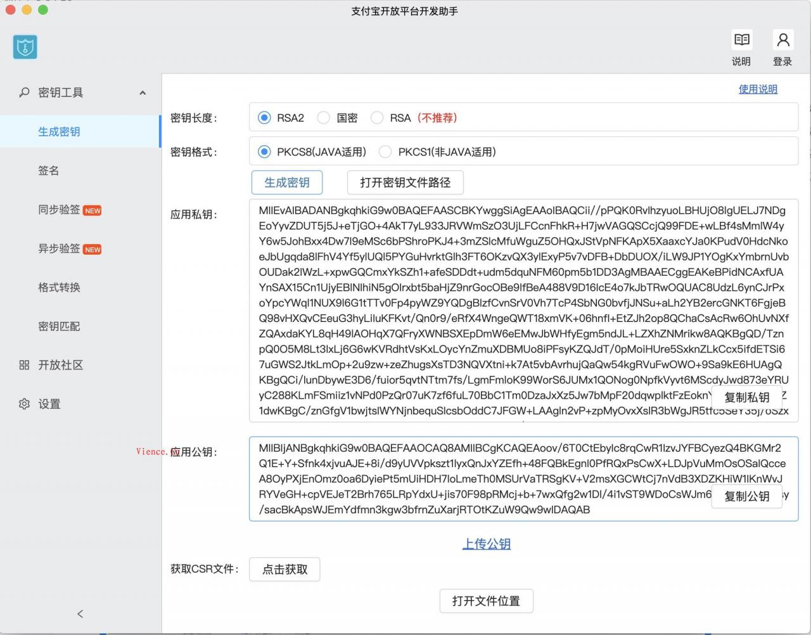Image resolution: width=811 pixels, height=635 pixels.
Task: Click the 登录 login icon
Action: [x=782, y=47]
